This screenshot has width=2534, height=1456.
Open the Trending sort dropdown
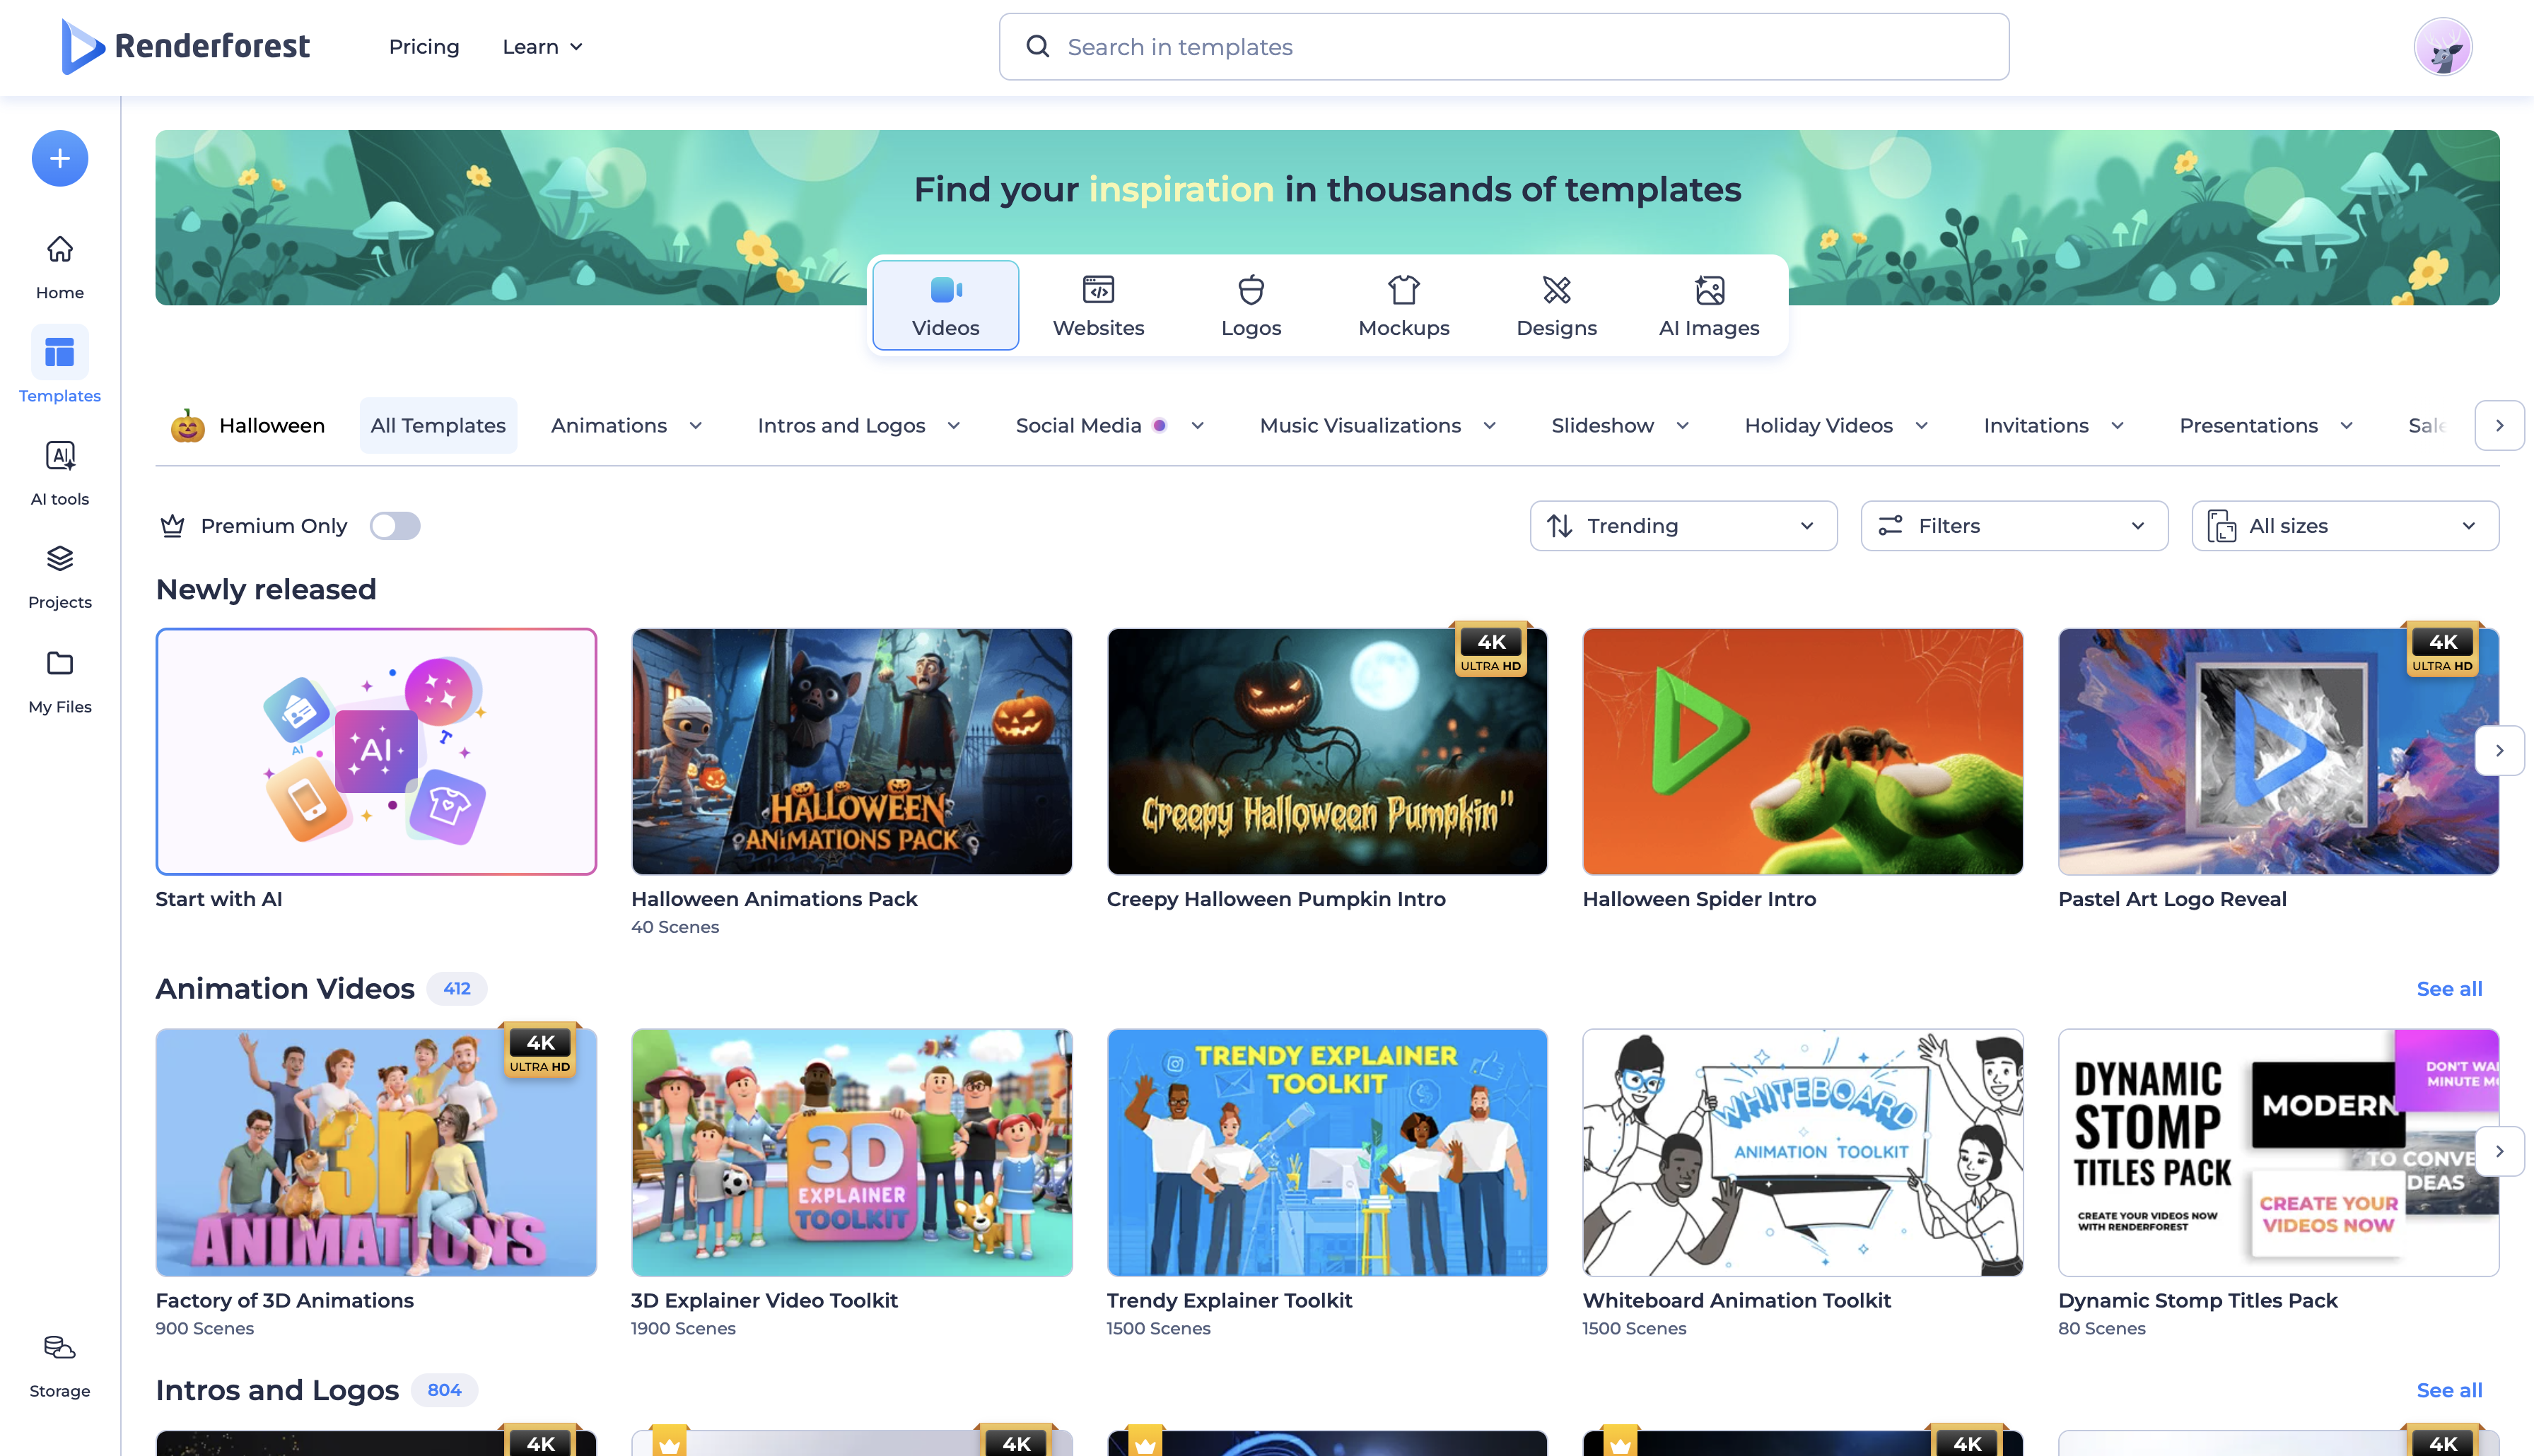click(x=1683, y=526)
